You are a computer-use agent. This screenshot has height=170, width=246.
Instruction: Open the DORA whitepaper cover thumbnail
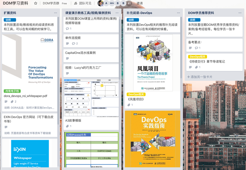pos(30,61)
